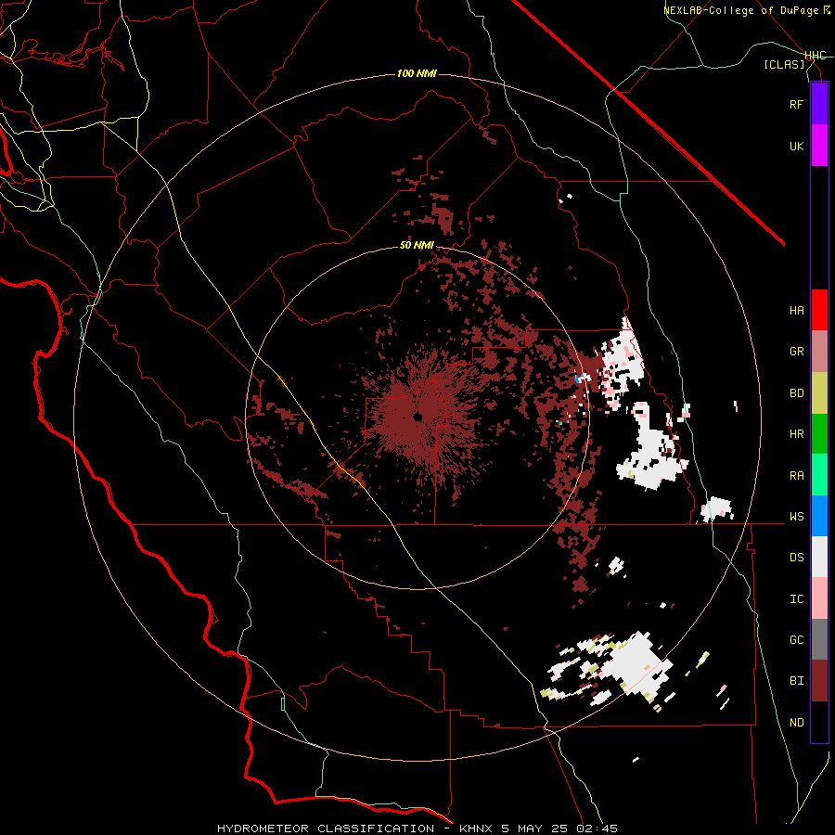Click the IC pink legend swatch
This screenshot has width=835, height=835.
[x=819, y=598]
